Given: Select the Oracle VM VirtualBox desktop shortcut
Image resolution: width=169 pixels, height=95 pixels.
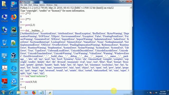Looking at the screenshot, I should pyautogui.click(x=14, y=58).
